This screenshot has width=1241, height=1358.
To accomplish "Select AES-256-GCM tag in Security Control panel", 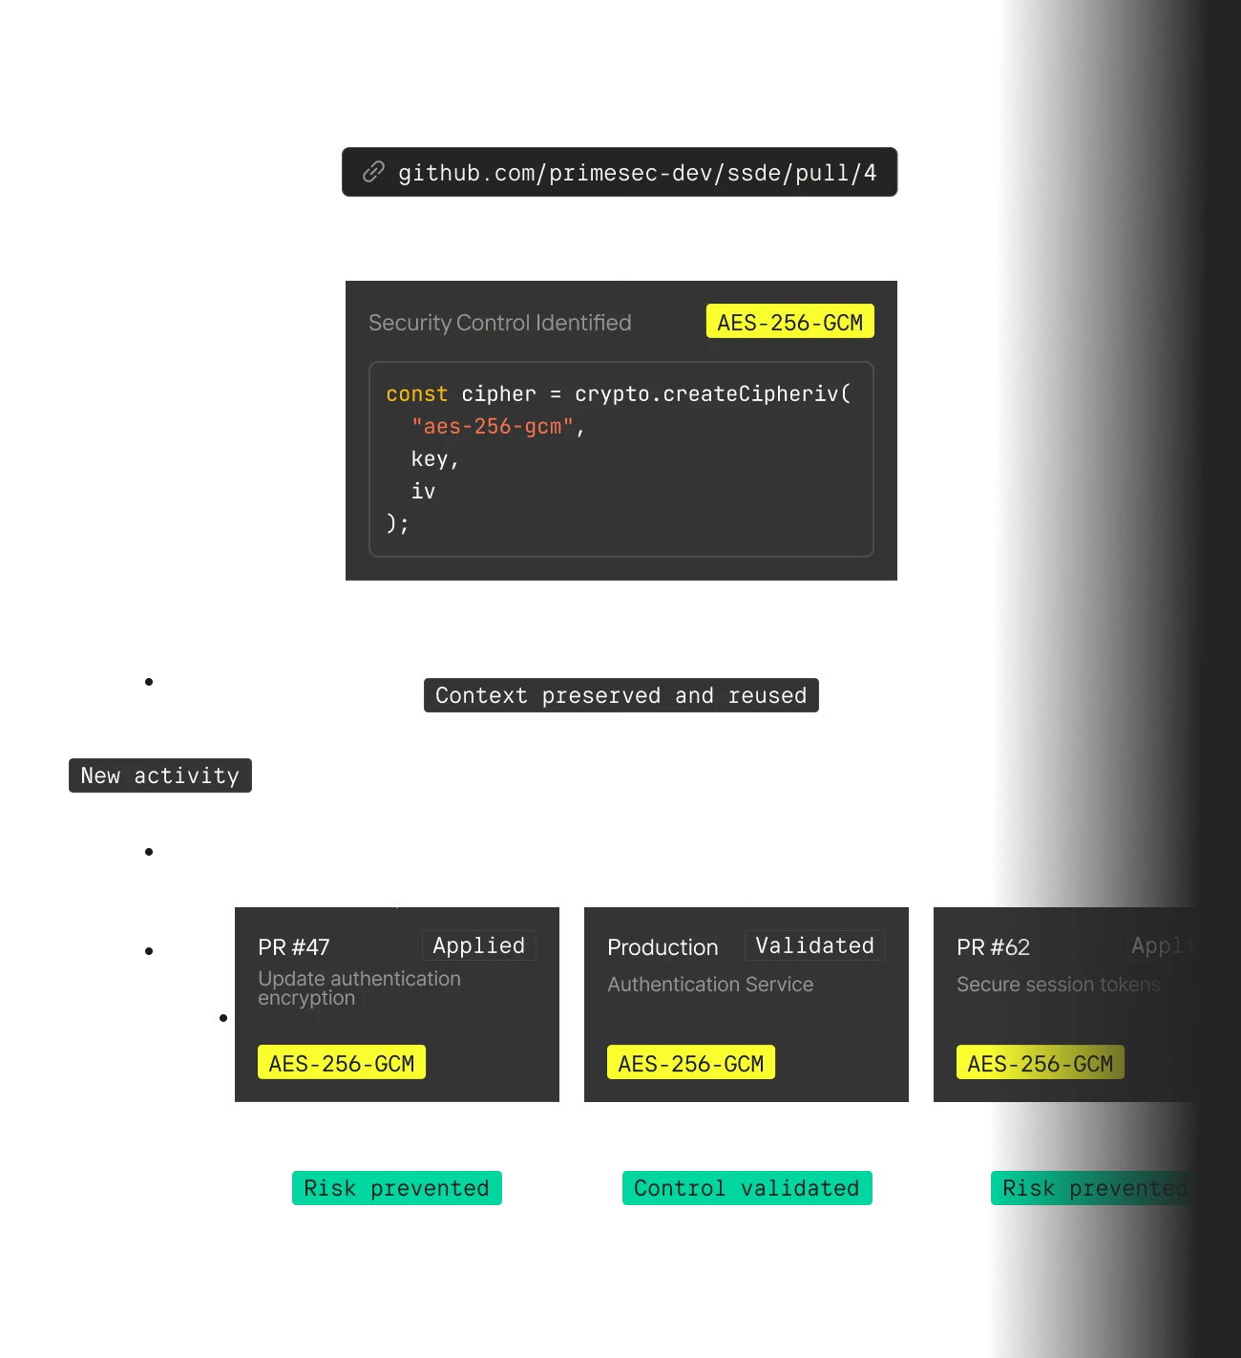I will point(789,322).
